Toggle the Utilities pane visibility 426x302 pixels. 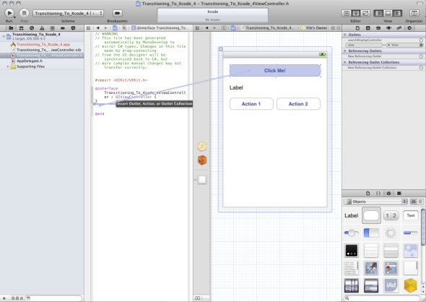(397, 13)
